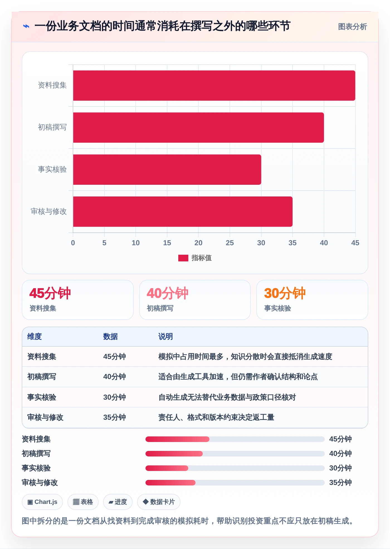Click the blue lightning icon beside the title
This screenshot has height=549, width=390.
point(26,26)
